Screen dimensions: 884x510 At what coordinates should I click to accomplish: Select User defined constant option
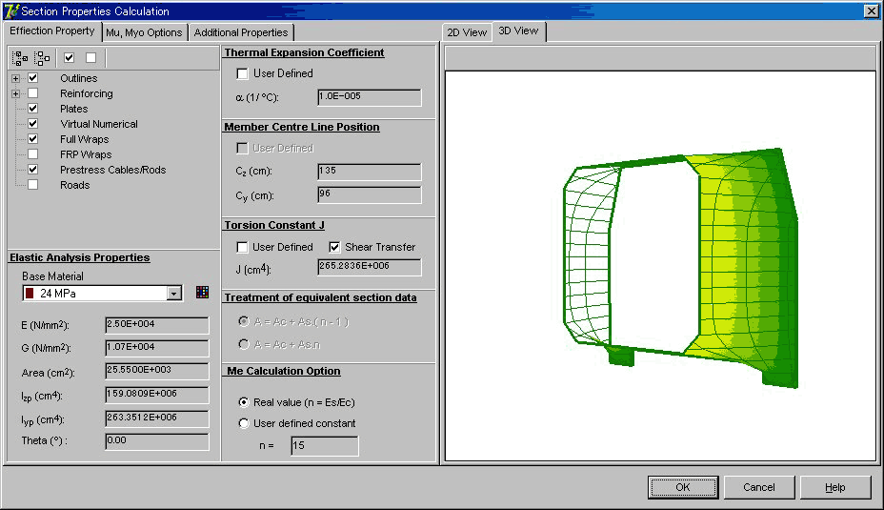point(244,423)
